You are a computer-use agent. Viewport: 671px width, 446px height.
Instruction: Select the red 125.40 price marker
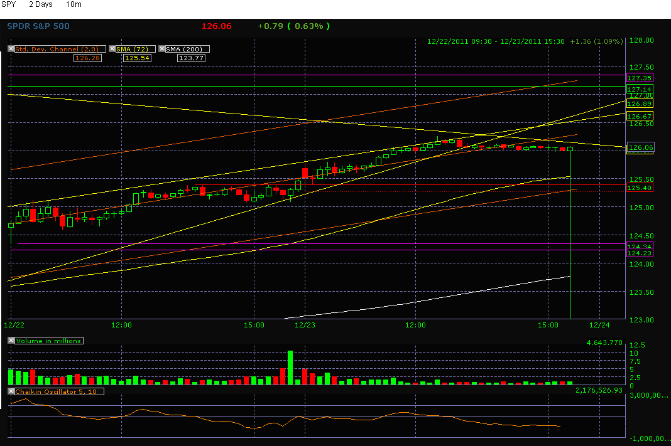640,188
